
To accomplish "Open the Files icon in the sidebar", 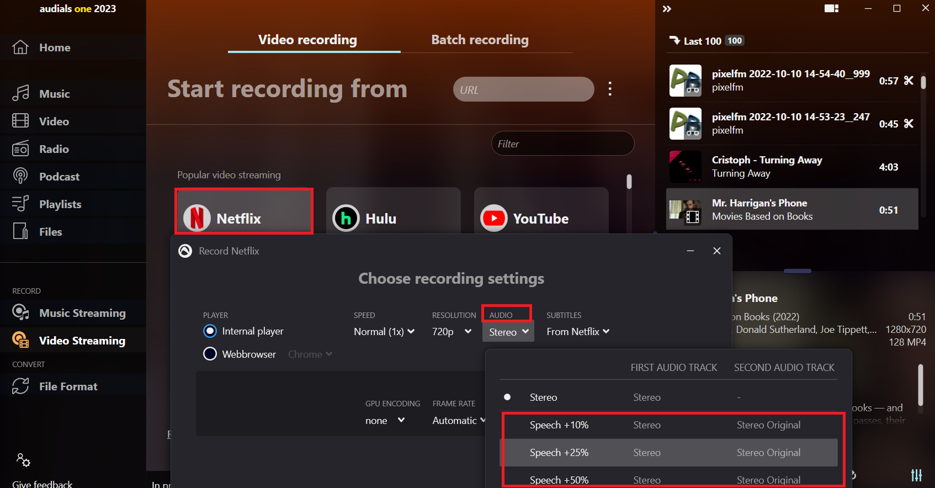I will click(20, 231).
